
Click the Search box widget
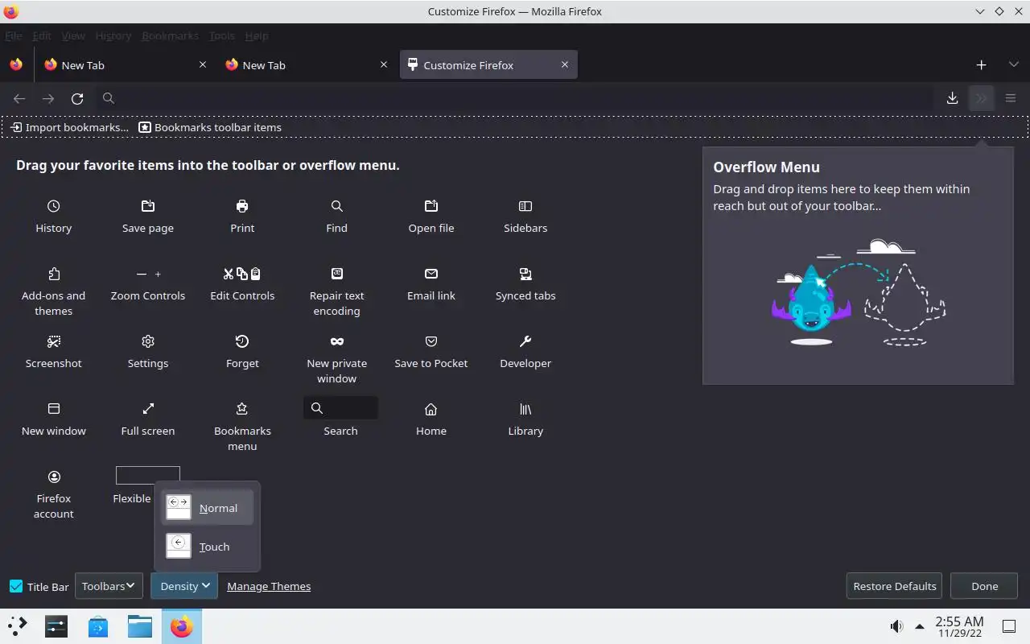click(340, 408)
